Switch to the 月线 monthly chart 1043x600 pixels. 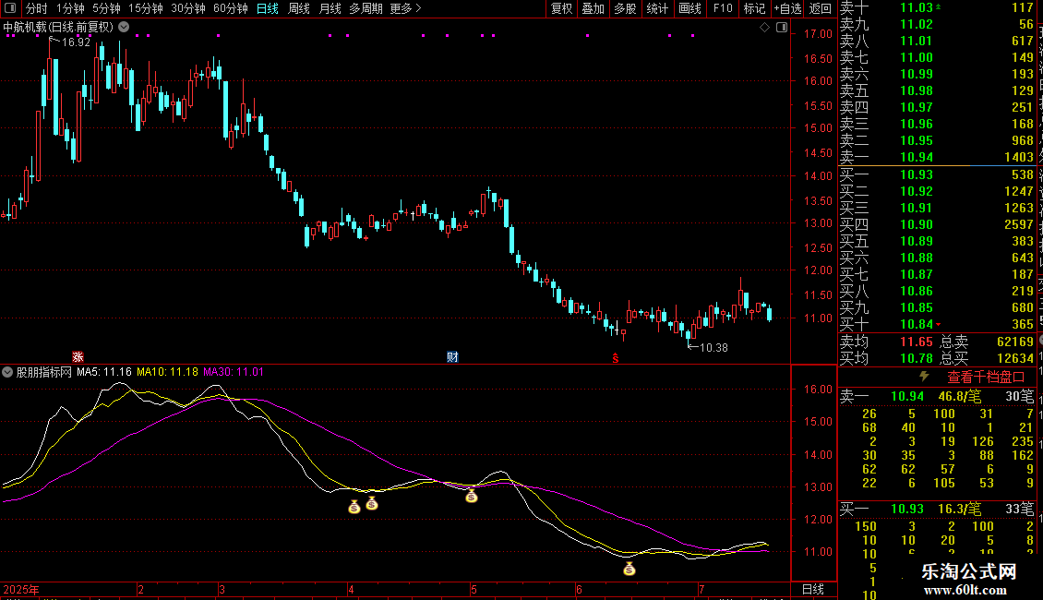(x=330, y=8)
